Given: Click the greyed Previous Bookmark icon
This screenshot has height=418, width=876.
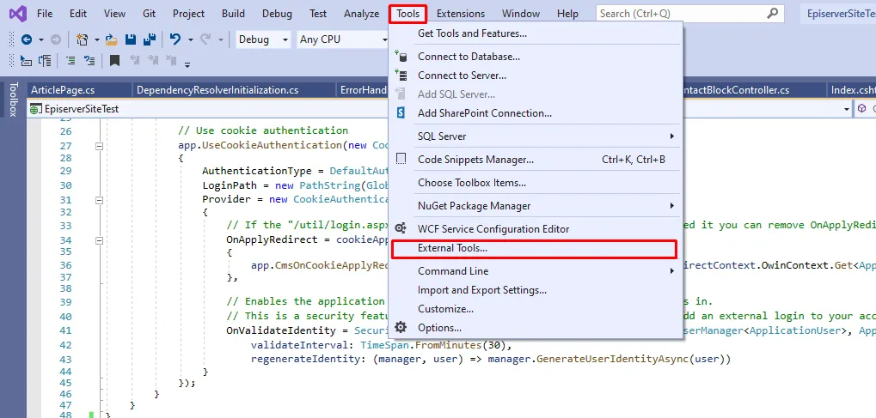Looking at the screenshot, I should pyautogui.click(x=134, y=60).
